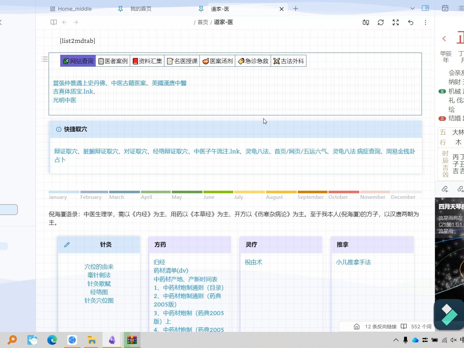
Task: Close the 道家-医 tab
Action: [282, 9]
